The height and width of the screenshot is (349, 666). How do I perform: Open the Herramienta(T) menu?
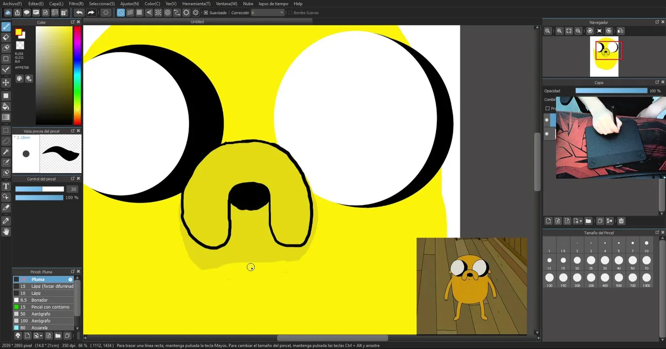[196, 3]
